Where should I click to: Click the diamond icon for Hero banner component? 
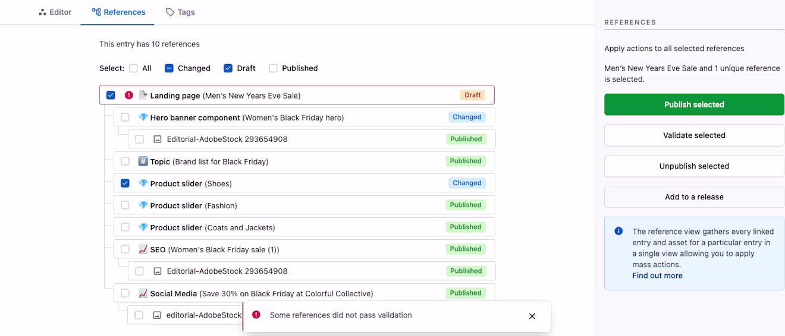143,118
